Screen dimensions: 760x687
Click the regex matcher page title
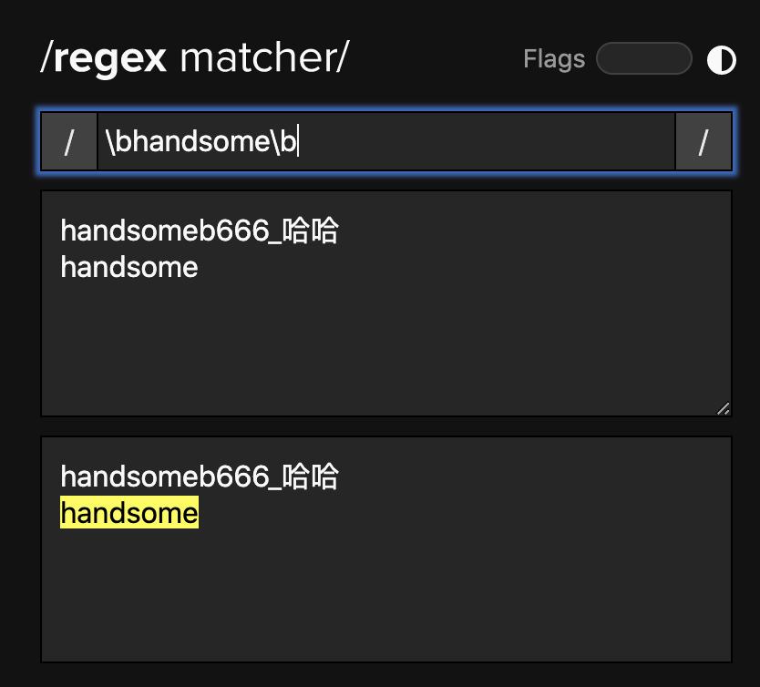tap(195, 58)
